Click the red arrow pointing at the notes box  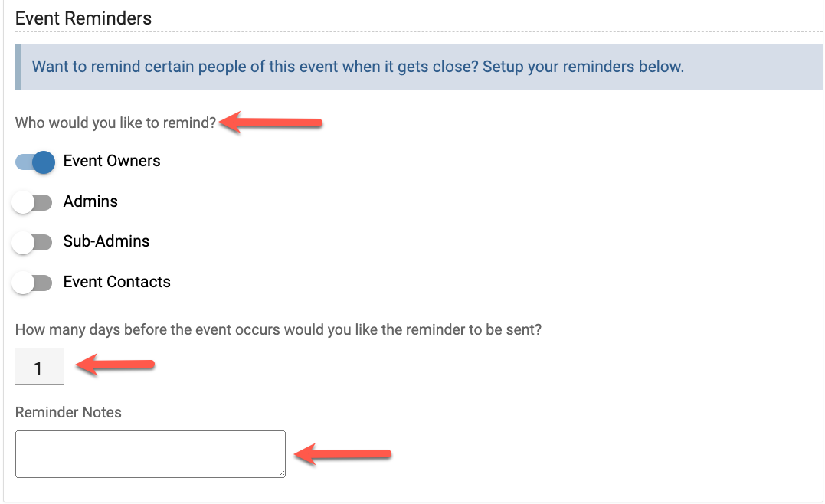343,455
